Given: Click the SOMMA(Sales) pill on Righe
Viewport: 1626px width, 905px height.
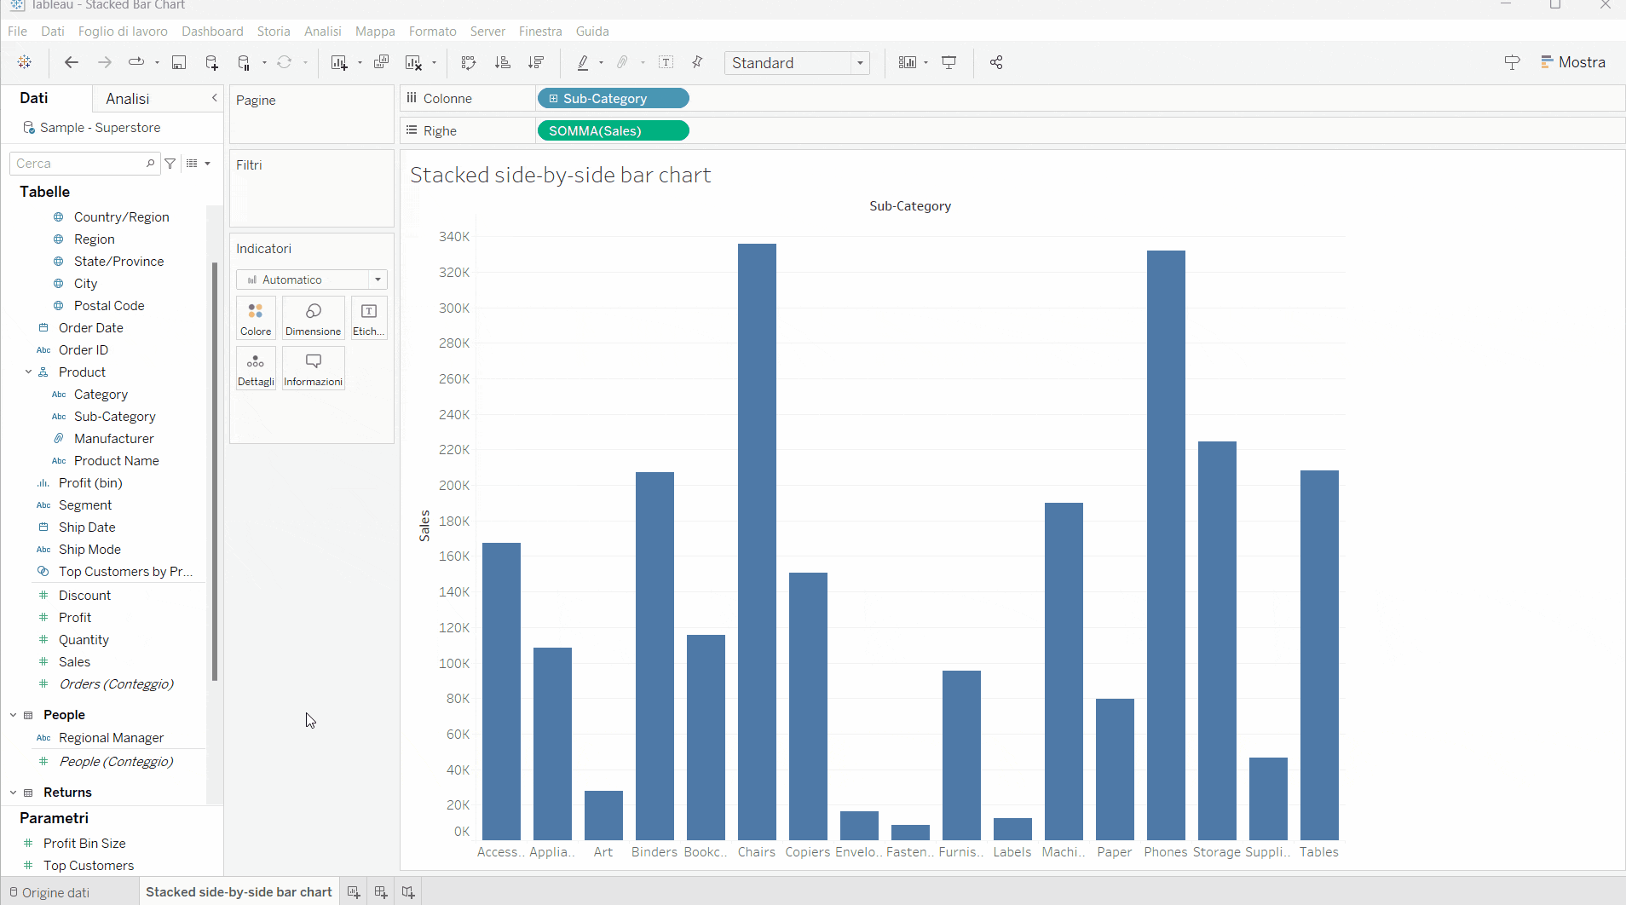Looking at the screenshot, I should (x=613, y=130).
